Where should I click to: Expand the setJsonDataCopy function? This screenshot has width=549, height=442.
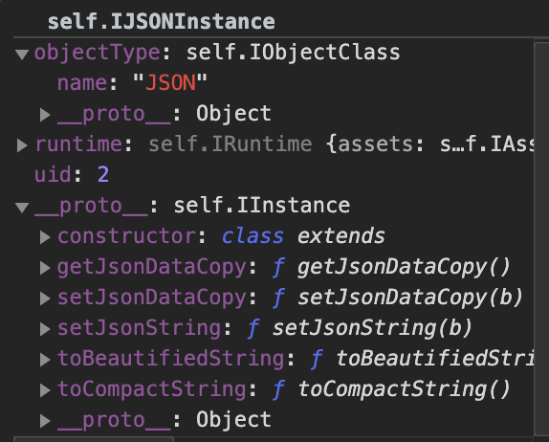[45, 298]
